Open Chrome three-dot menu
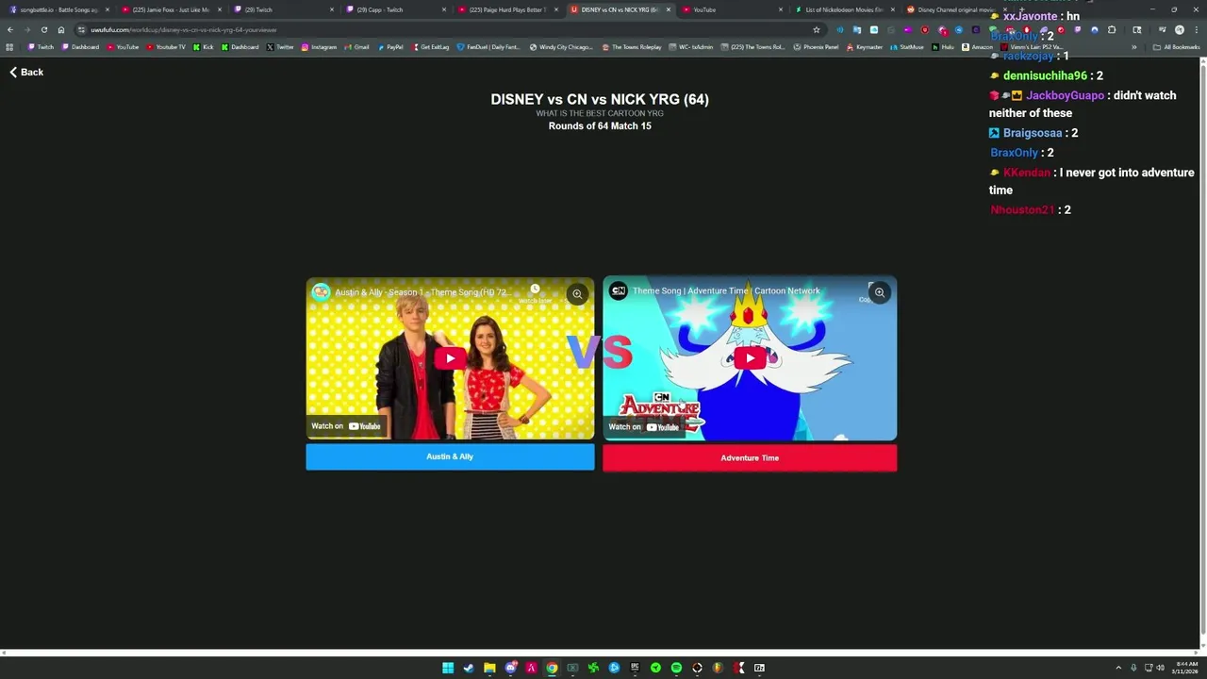This screenshot has height=679, width=1207. pyautogui.click(x=1196, y=29)
